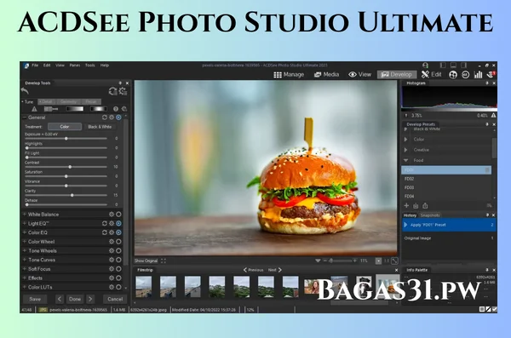Open the Color EQ gear options
Screen dimensions: 511x338
coord(112,232)
